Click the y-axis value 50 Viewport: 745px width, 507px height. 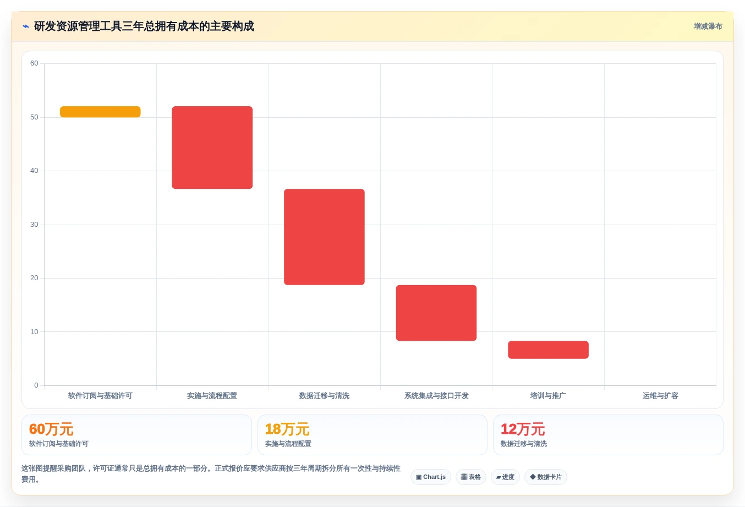click(x=34, y=117)
